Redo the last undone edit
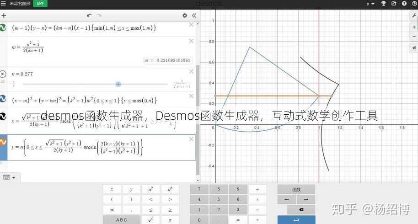The width and height of the screenshot is (418, 224). [x=99, y=16]
